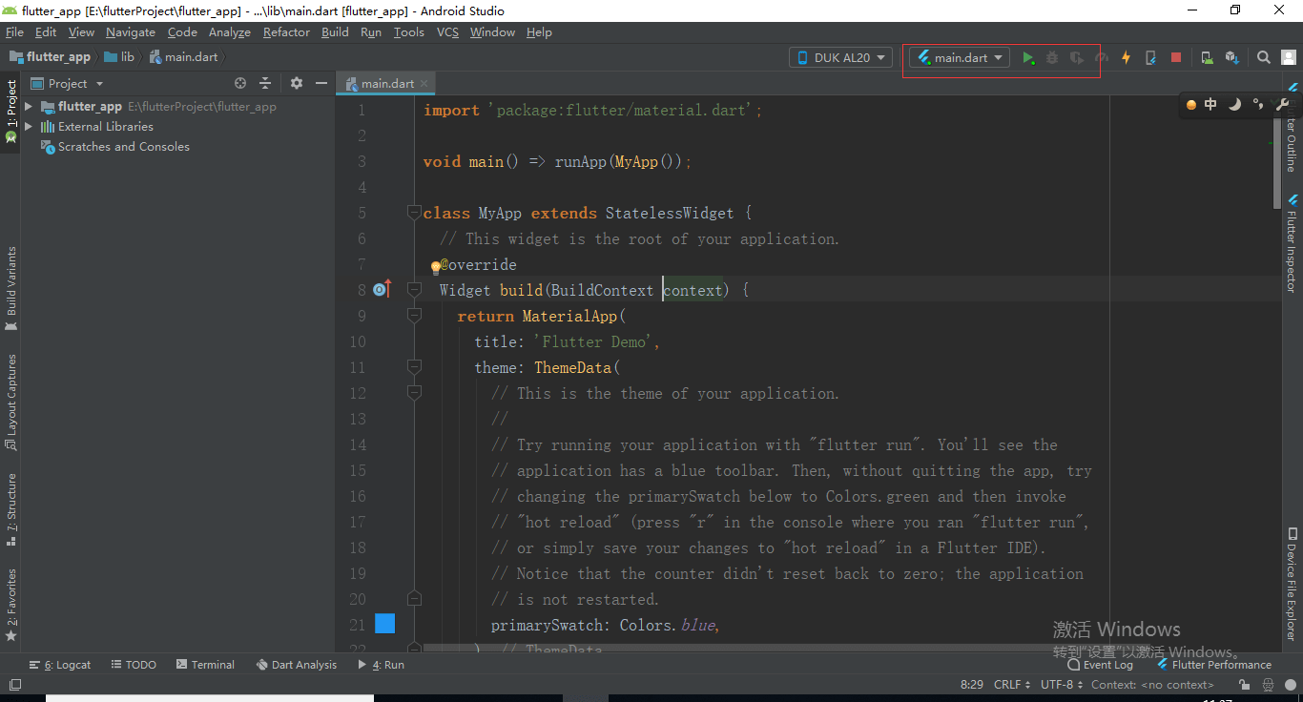The image size is (1303, 702).
Task: Open the Run tool window
Action: click(x=381, y=665)
